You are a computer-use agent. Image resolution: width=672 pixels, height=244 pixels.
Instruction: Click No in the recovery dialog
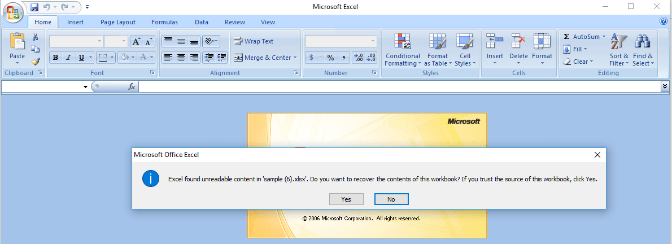coord(391,199)
